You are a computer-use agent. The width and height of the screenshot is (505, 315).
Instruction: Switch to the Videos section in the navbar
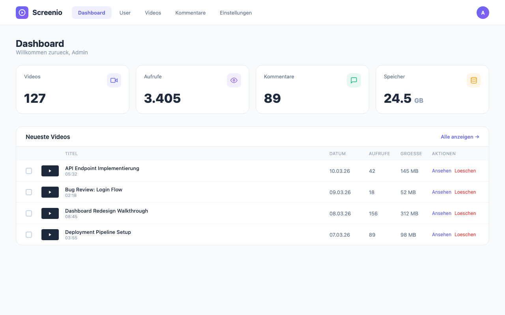[153, 13]
